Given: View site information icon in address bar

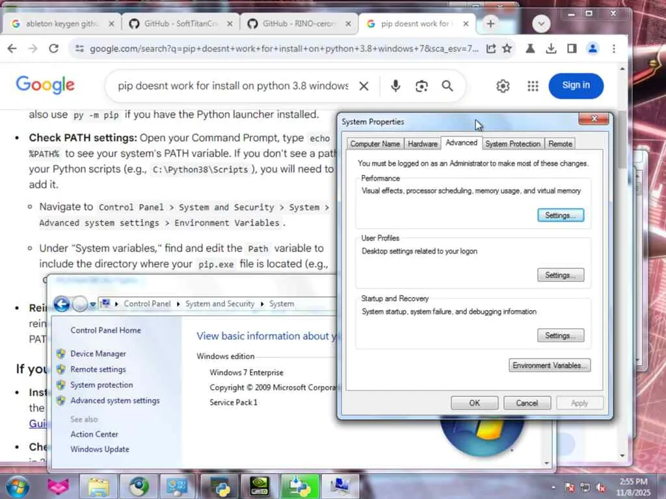Looking at the screenshot, I should tap(79, 49).
